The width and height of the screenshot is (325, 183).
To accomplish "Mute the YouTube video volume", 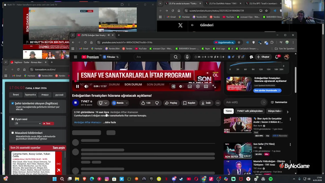I will pos(86,86).
